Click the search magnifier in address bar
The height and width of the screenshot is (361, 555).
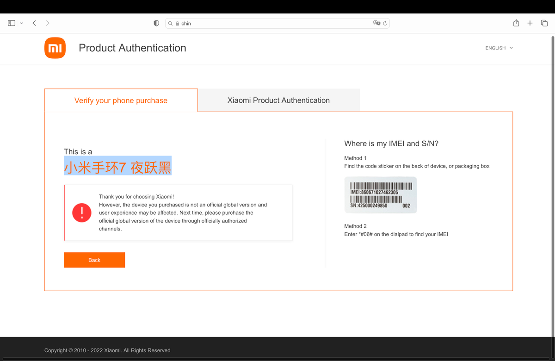tap(170, 24)
